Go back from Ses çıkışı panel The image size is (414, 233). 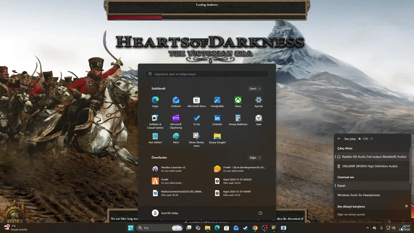[x=339, y=139]
